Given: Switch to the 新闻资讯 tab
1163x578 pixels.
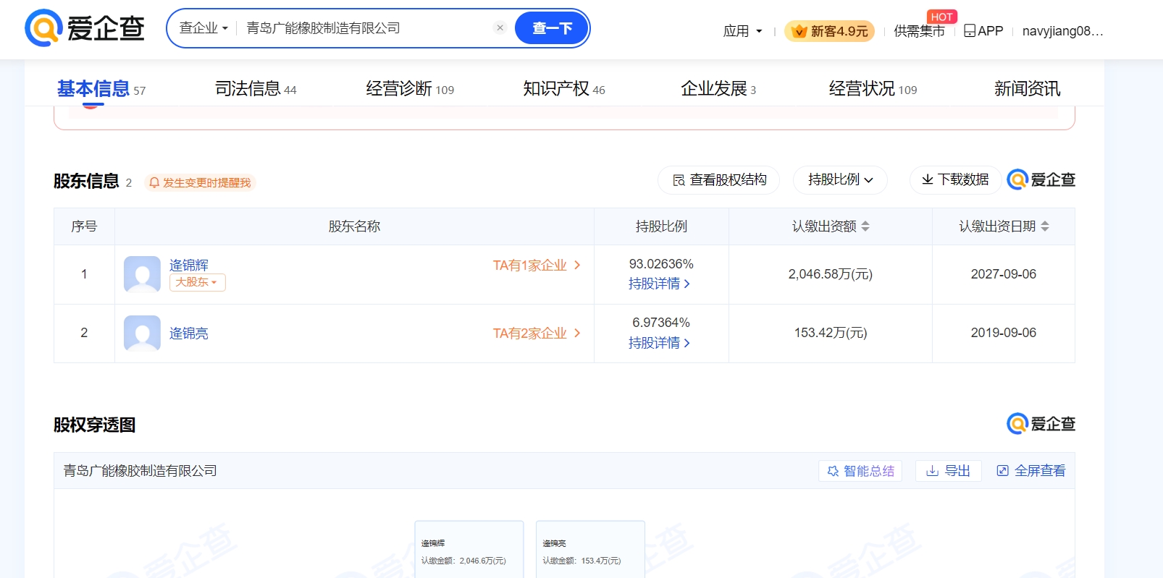Looking at the screenshot, I should (1027, 89).
